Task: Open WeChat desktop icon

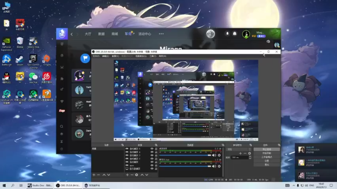Action: 33,78
